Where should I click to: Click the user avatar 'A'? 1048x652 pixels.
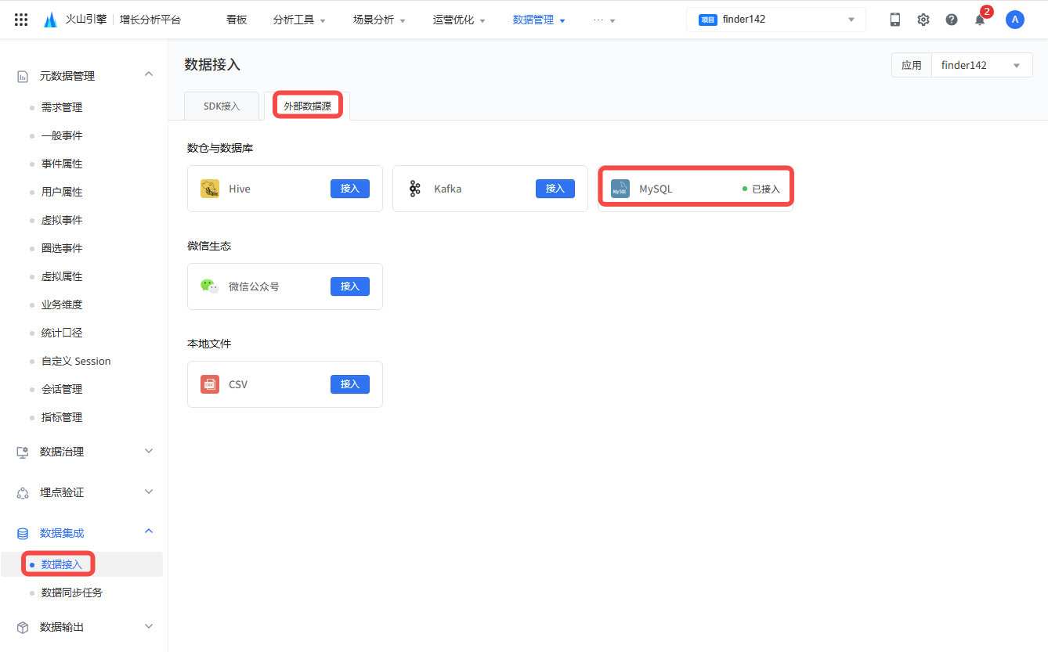pos(1015,20)
